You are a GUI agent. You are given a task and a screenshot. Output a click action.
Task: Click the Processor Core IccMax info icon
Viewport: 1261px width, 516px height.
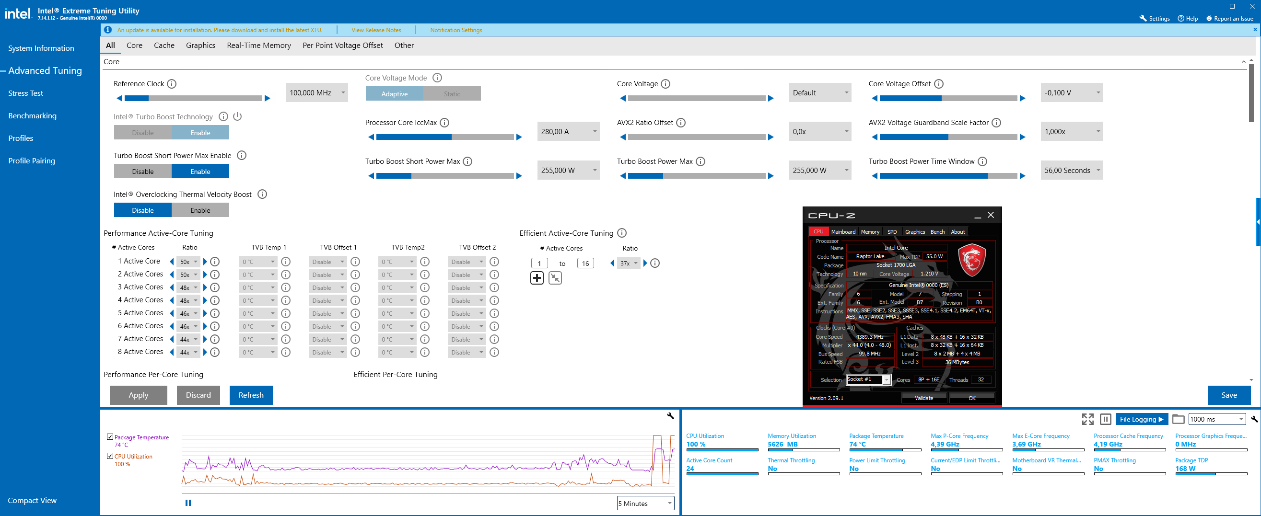pos(444,123)
